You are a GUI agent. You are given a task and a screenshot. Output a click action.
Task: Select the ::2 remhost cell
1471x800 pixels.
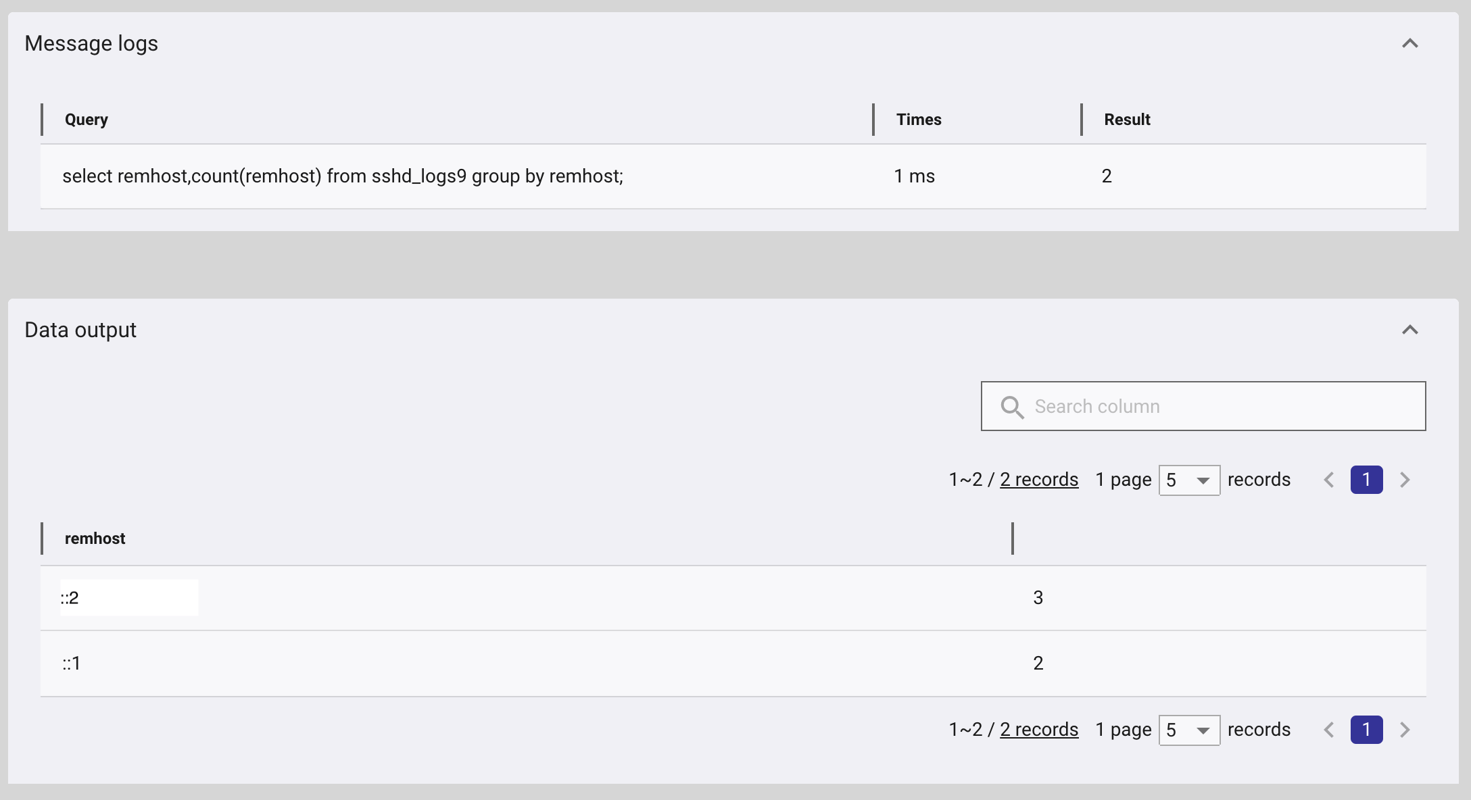(x=70, y=598)
